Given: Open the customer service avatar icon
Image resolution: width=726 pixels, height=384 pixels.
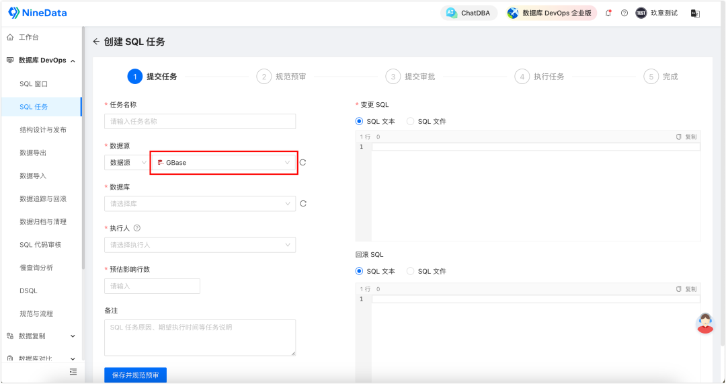Looking at the screenshot, I should tap(704, 323).
